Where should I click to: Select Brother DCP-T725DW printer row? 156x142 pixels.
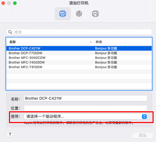pyautogui.click(x=79, y=53)
